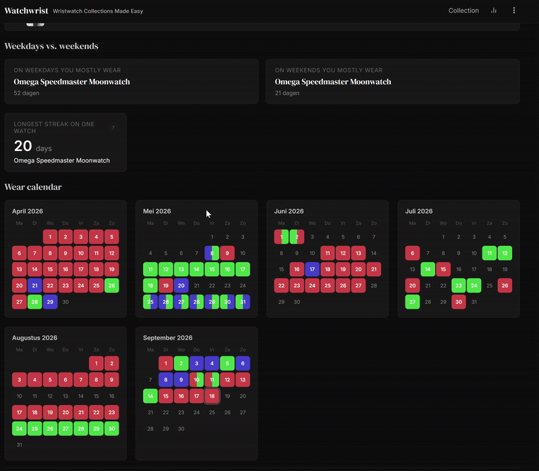Screen dimensions: 539x471
Task: Click the Juli 2026 month title
Action: [418, 211]
